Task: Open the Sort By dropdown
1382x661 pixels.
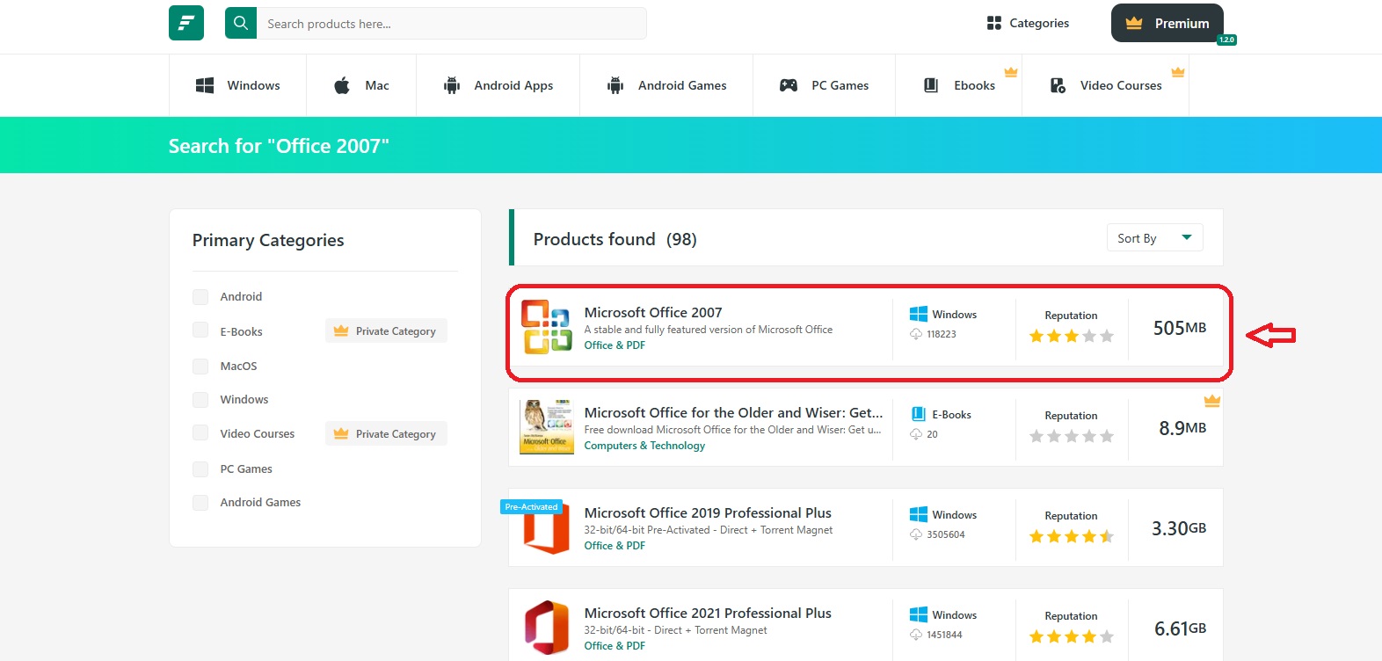Action: click(1154, 237)
